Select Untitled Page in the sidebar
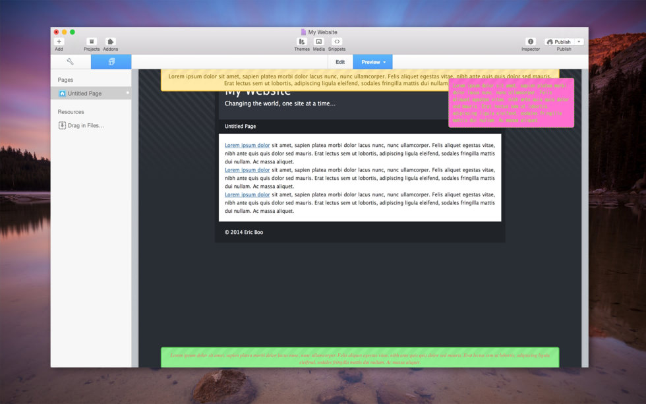 point(91,94)
